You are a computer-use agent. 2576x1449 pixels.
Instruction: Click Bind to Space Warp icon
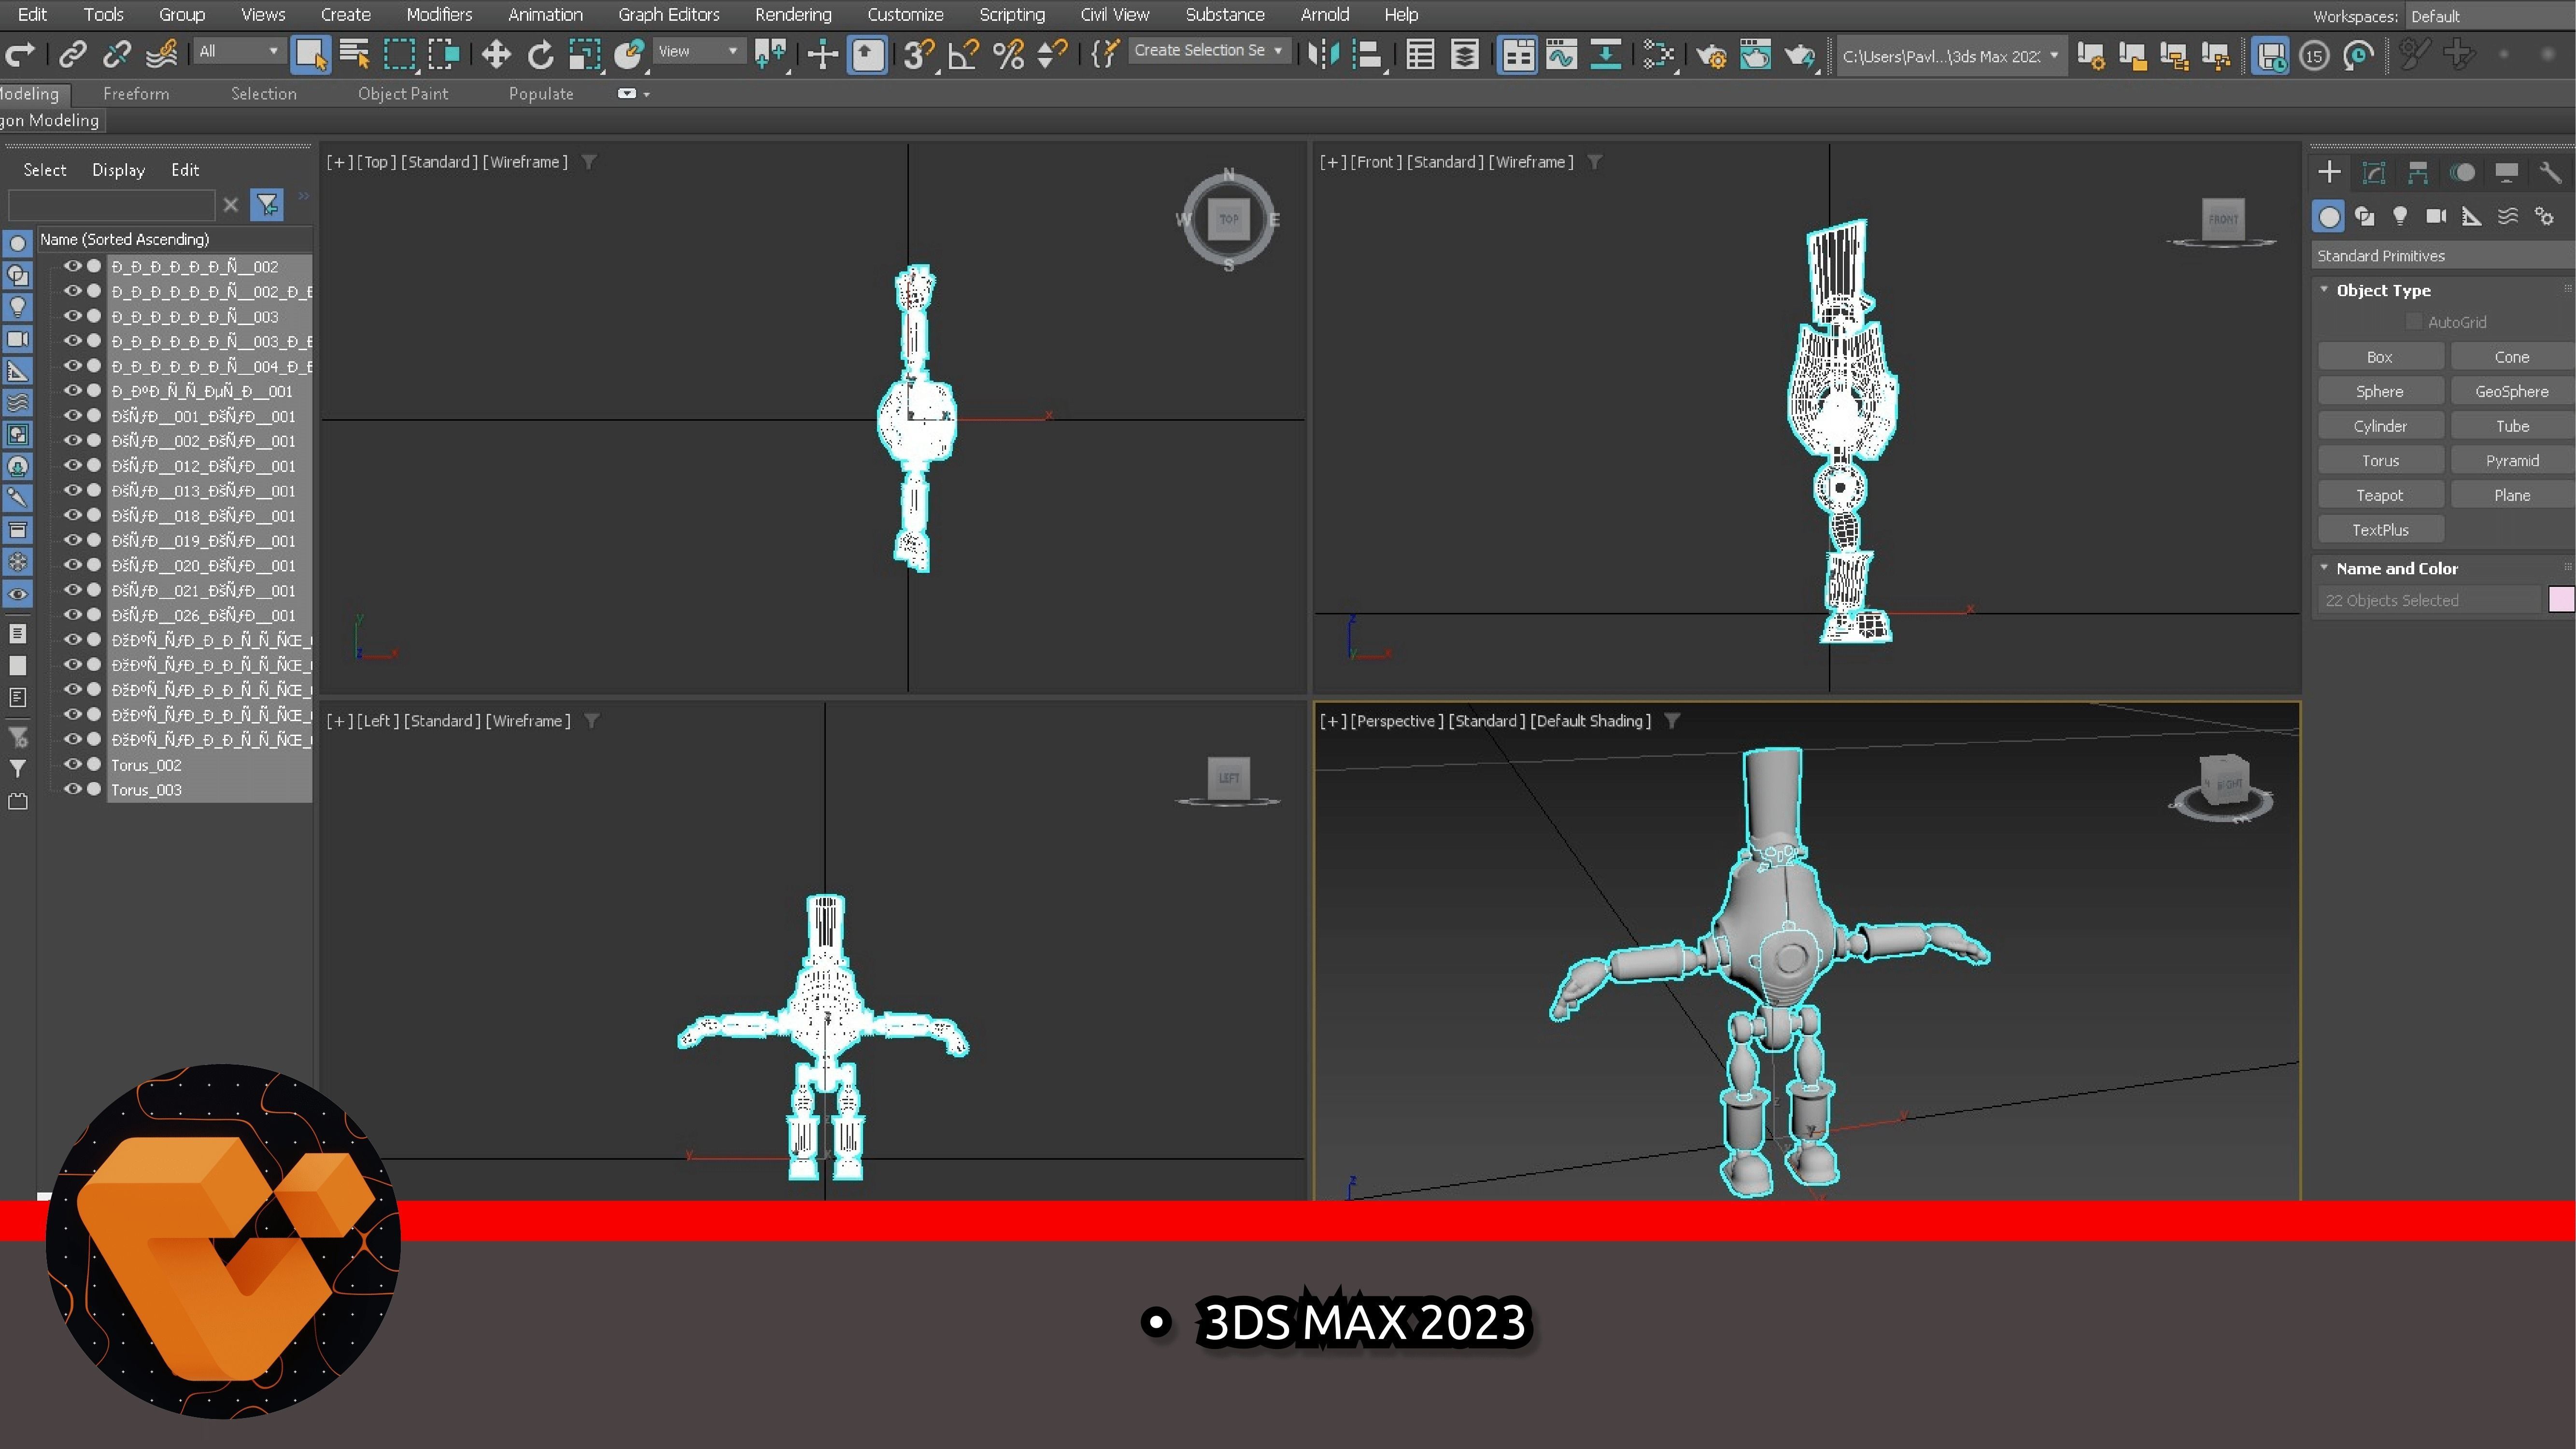(x=161, y=54)
